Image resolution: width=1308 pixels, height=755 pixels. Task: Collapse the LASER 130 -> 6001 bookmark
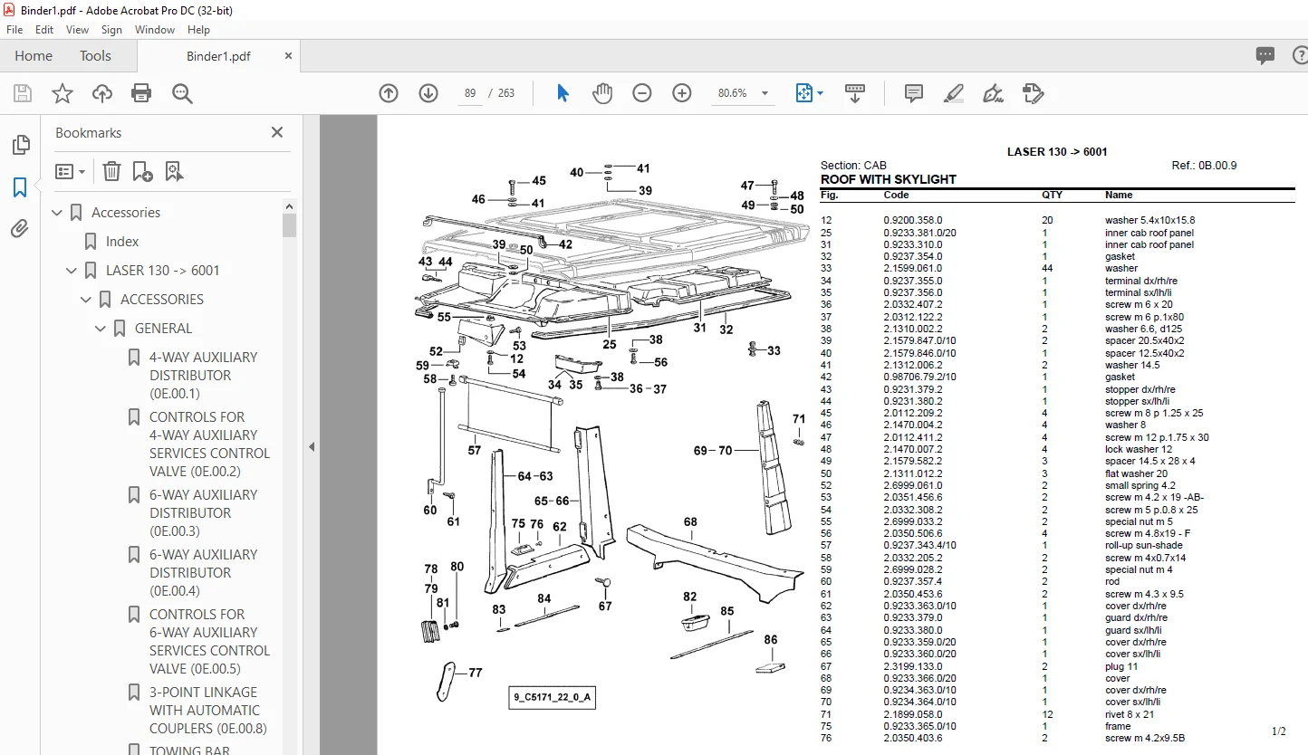[72, 271]
